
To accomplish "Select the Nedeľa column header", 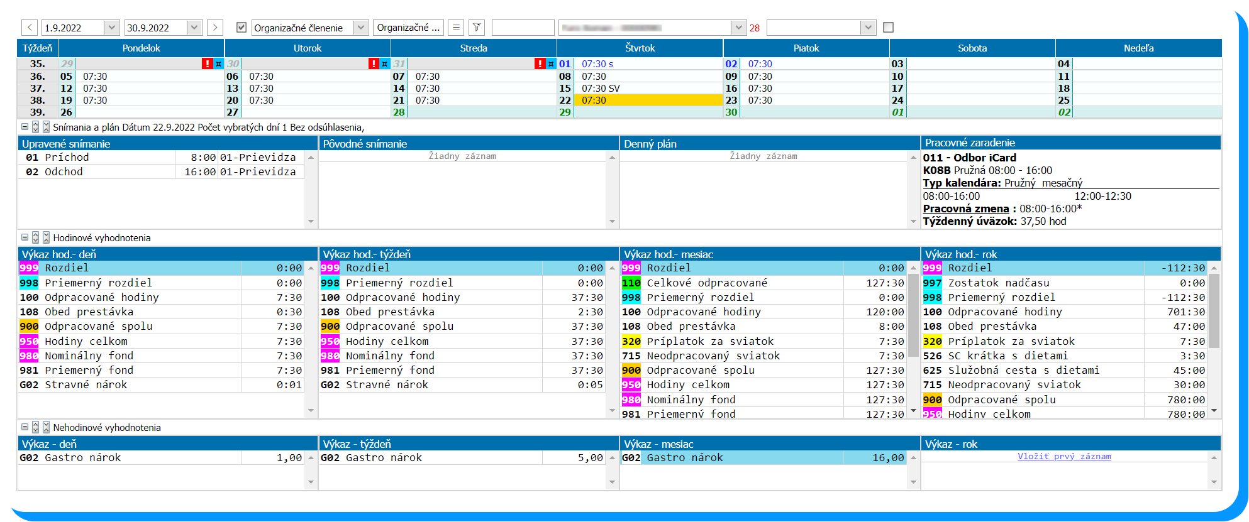I will pos(1138,48).
